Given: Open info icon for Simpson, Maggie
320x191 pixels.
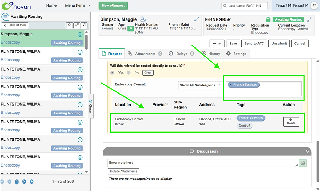Looking at the screenshot, I should tap(80, 35).
